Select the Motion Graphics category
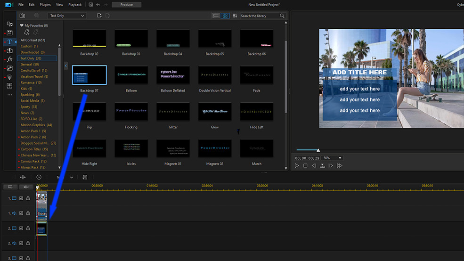Viewport: 464px width, 261px height. [x=36, y=125]
